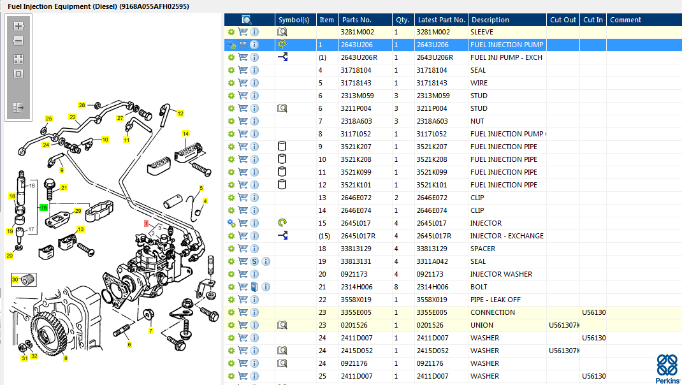Viewport: 682px width, 385px height.
Task: Click the PIPE - LEAK OFF description
Action: [x=495, y=300]
